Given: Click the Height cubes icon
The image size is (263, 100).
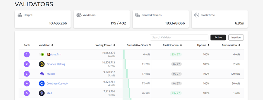Looking at the screenshot, I should (20, 15).
